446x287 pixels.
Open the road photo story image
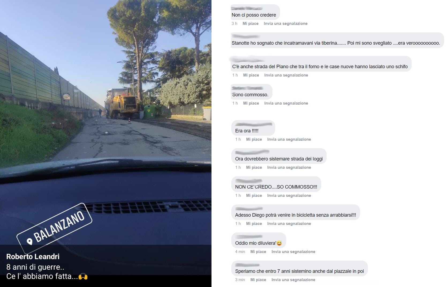[x=106, y=143]
